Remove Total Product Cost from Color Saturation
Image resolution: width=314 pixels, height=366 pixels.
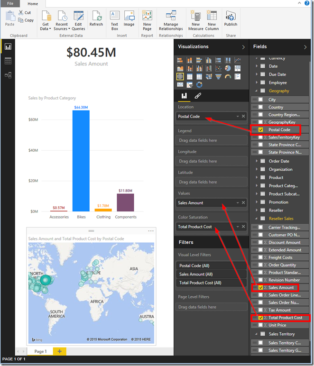click(243, 227)
